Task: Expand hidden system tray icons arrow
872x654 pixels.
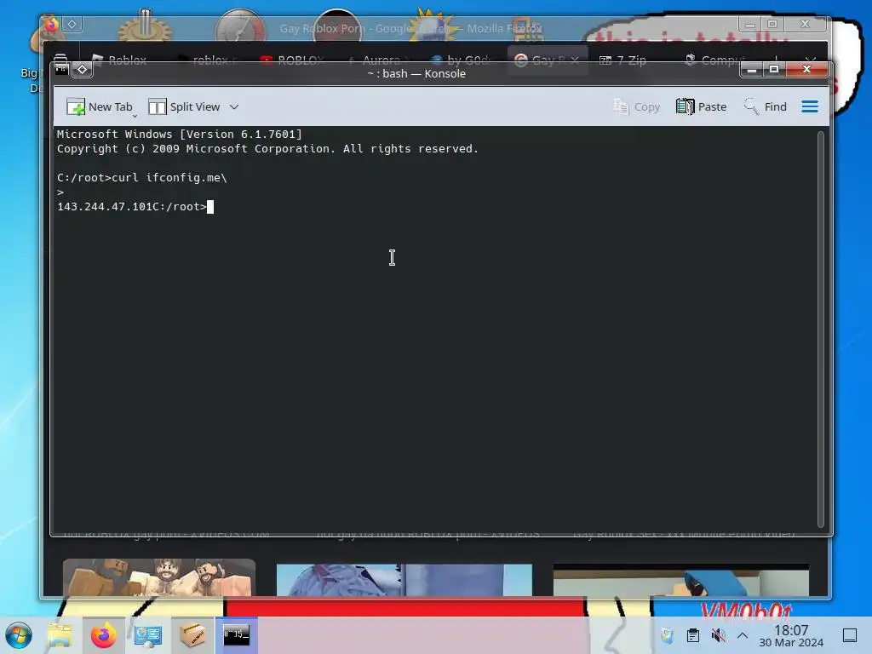Action: coord(743,635)
